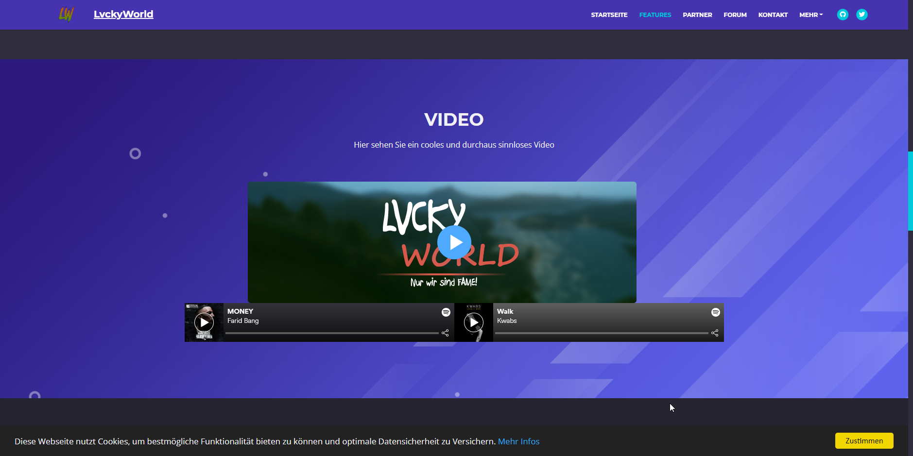Play Walk by Kwabs
Viewport: 913px width, 456px height.
point(474,322)
